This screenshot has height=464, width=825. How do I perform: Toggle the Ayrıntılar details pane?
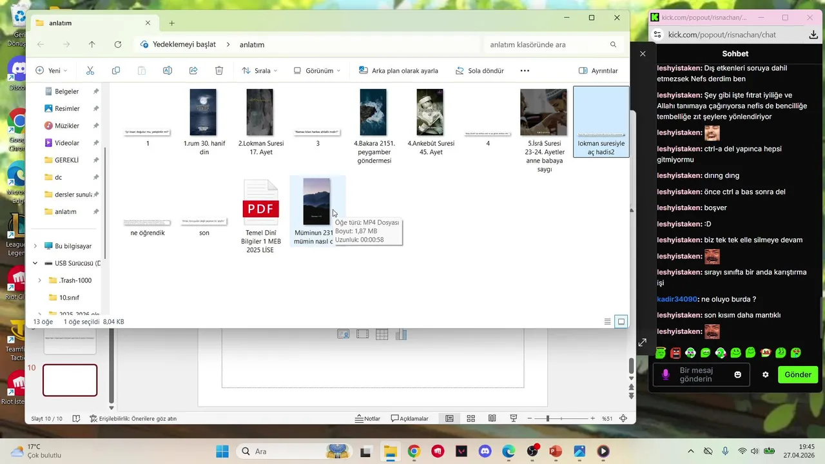point(598,71)
